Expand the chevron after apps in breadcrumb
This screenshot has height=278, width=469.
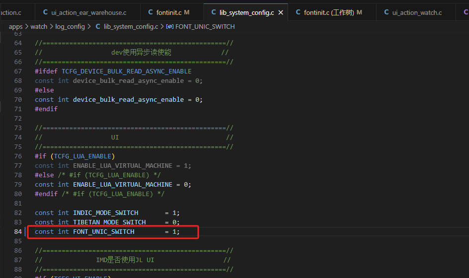point(27,27)
